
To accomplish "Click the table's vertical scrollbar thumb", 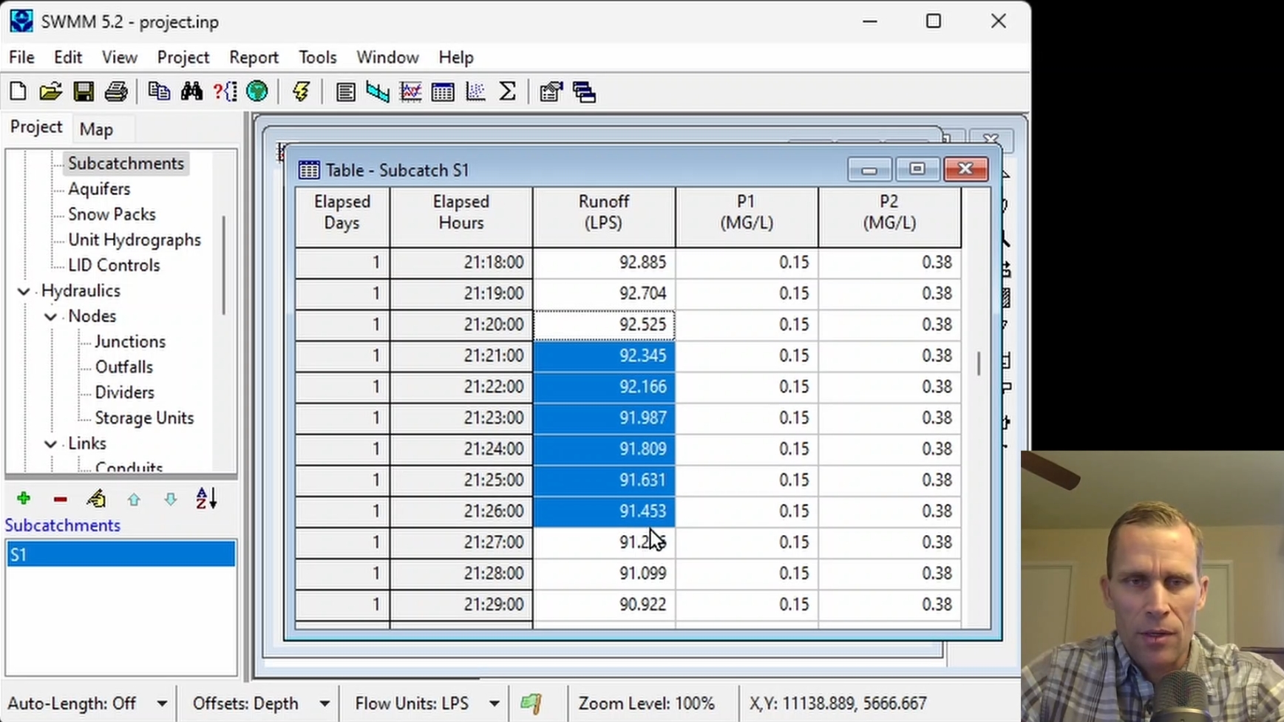I will (x=979, y=364).
